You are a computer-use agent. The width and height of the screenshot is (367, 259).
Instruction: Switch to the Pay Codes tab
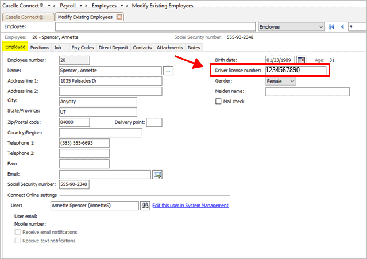pos(83,48)
